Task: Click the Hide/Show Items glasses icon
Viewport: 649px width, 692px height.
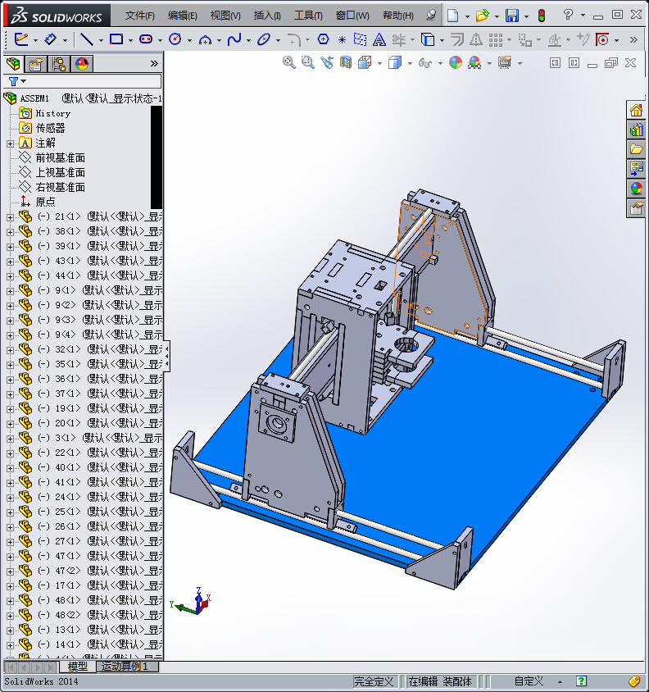Action: (x=424, y=63)
